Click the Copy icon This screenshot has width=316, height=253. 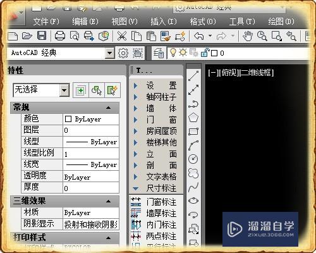coord(137,36)
